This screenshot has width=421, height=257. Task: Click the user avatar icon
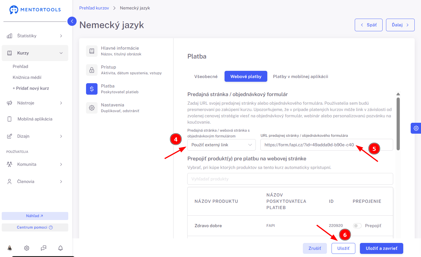tap(10, 248)
